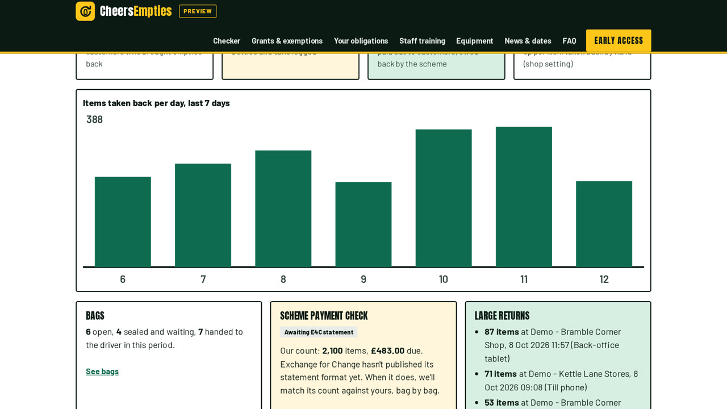Select Staff training in navigation

click(x=422, y=41)
